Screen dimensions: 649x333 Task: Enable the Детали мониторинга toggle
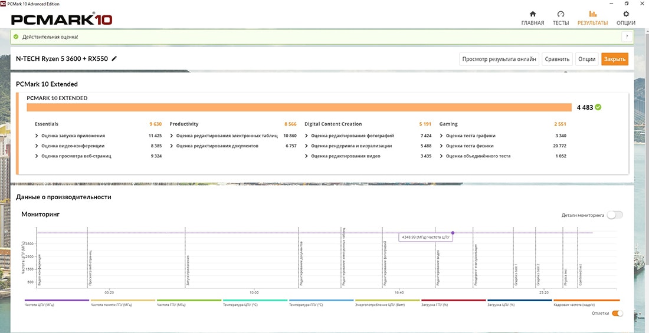[x=614, y=215]
